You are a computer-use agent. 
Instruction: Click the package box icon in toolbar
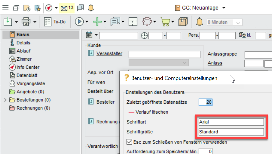coord(183,22)
